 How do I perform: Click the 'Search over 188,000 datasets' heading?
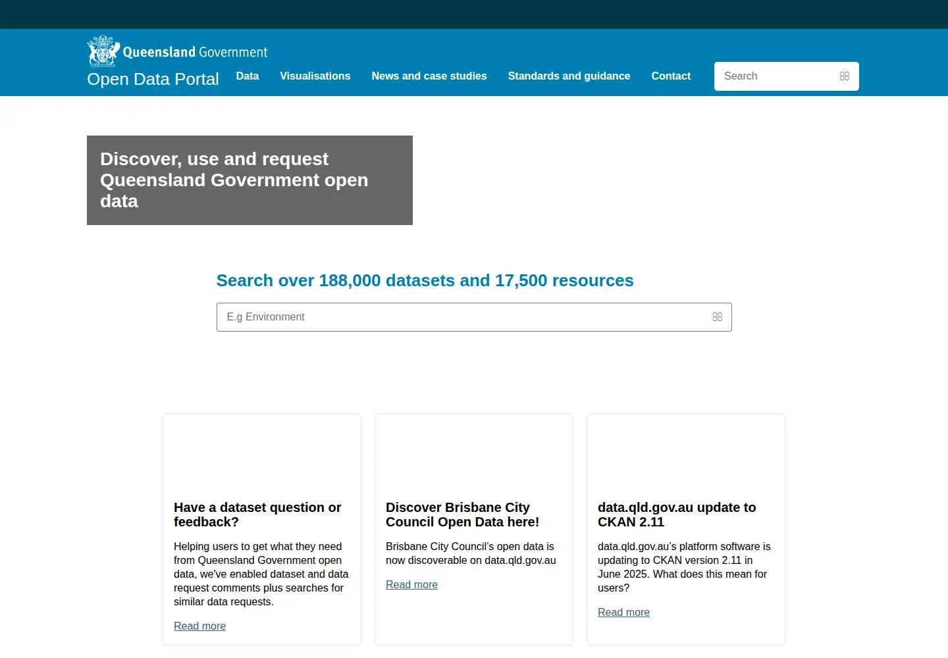pos(425,280)
